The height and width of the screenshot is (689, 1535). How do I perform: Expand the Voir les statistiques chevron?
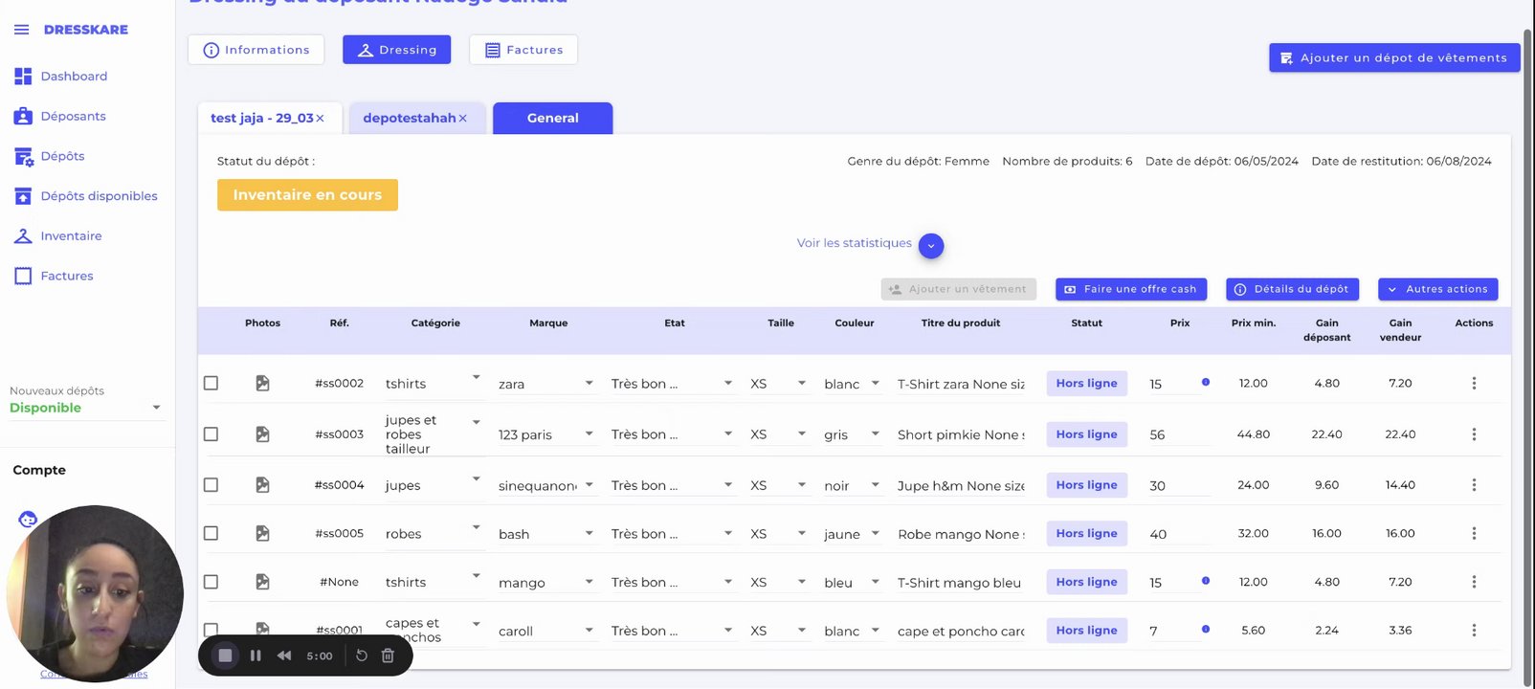tap(931, 246)
